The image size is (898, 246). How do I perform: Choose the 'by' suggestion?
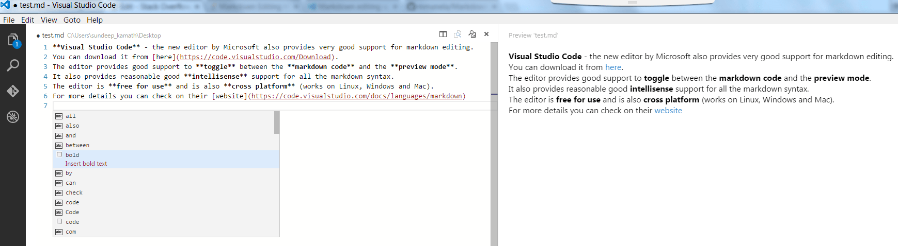click(x=166, y=173)
